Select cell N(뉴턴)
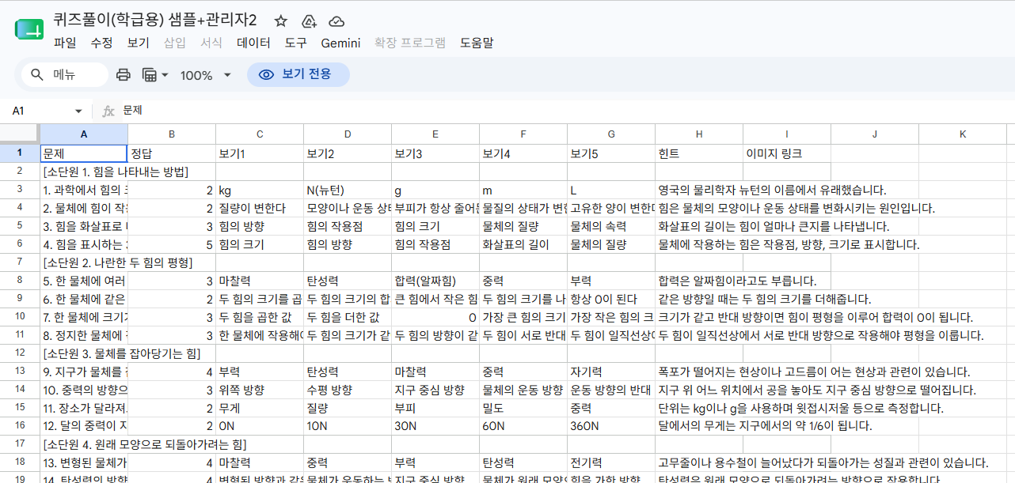 click(x=348, y=190)
